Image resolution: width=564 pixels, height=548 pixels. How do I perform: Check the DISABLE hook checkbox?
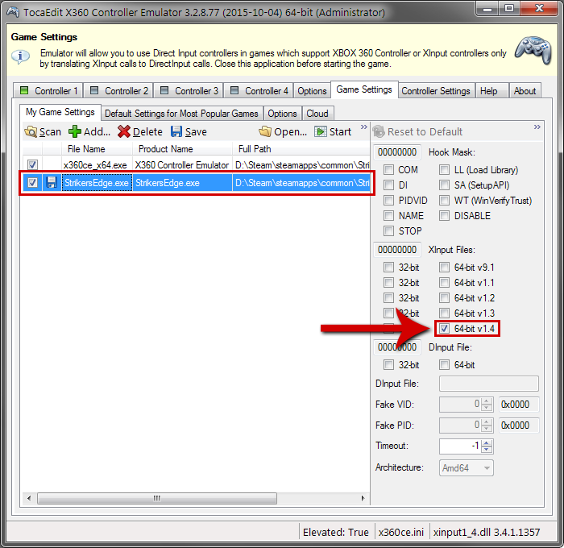[444, 215]
